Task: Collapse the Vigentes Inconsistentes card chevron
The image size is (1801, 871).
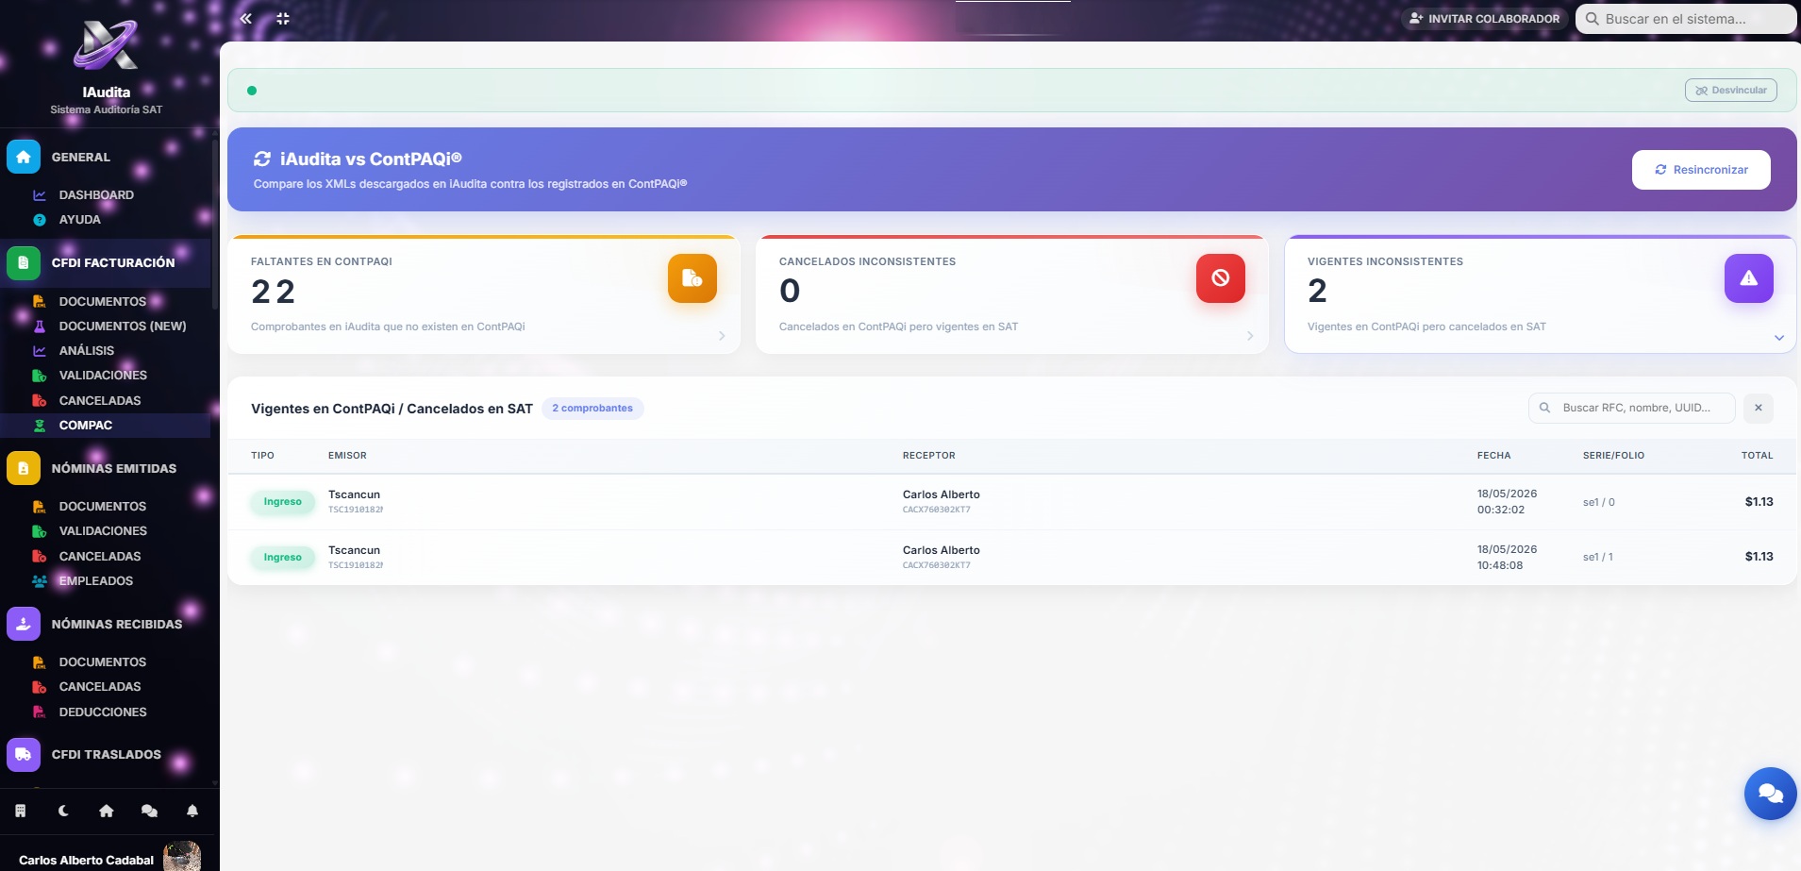Action: click(x=1779, y=338)
